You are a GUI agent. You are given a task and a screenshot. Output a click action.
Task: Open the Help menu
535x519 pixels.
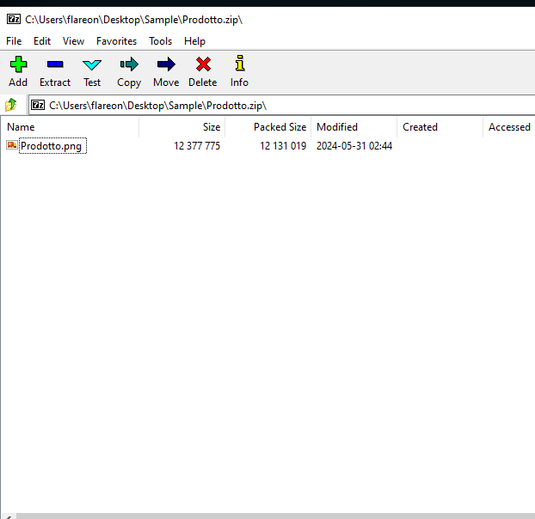[194, 40]
